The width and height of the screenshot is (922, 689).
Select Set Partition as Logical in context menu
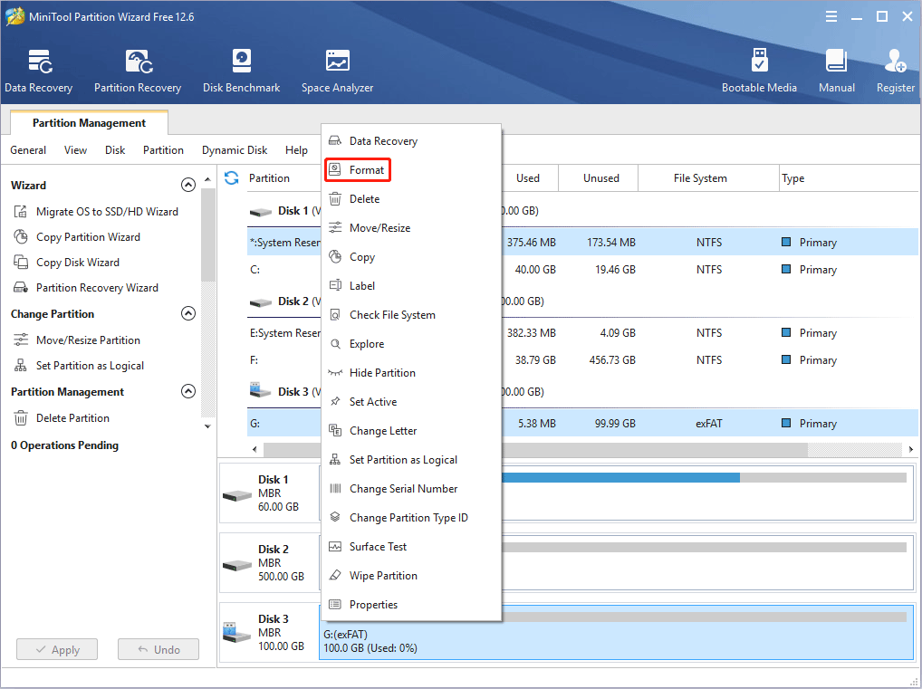[411, 460]
